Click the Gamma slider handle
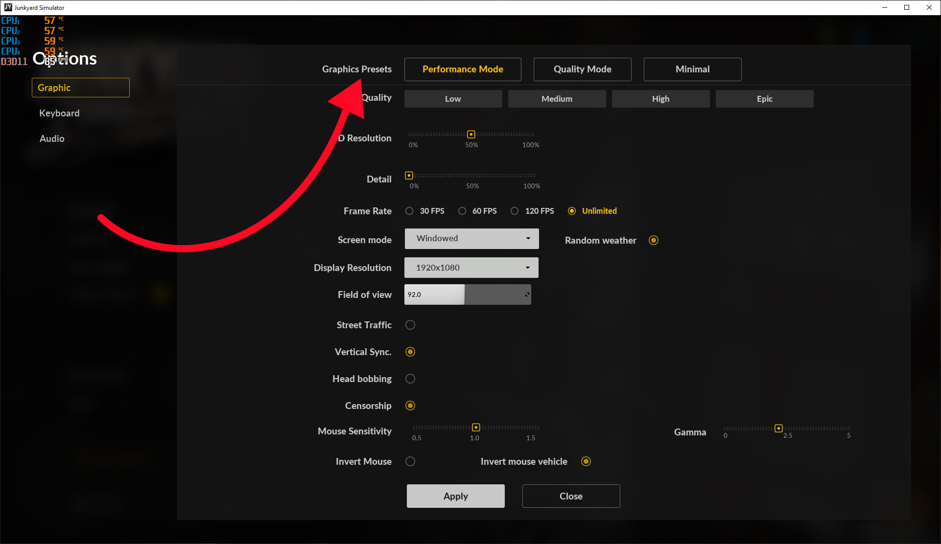The width and height of the screenshot is (941, 544). (778, 429)
